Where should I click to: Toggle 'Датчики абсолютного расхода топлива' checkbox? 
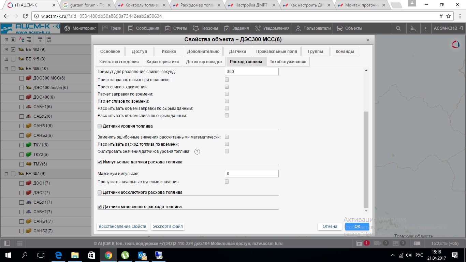click(100, 192)
